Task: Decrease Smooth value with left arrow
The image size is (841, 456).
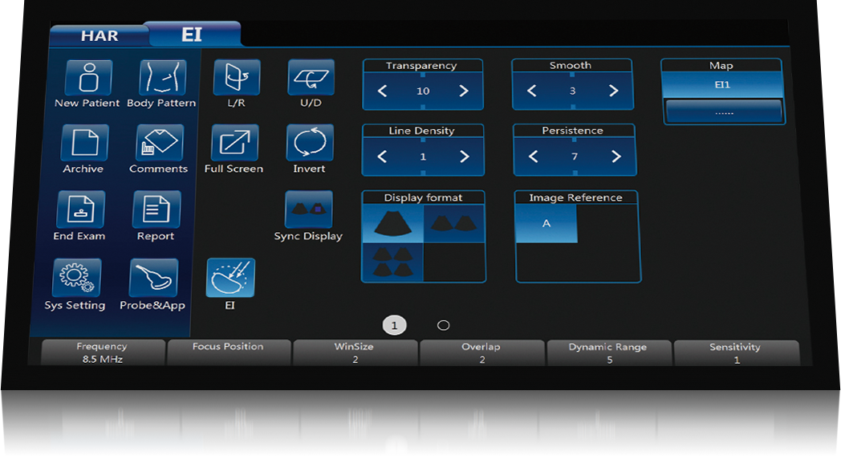Action: [531, 92]
